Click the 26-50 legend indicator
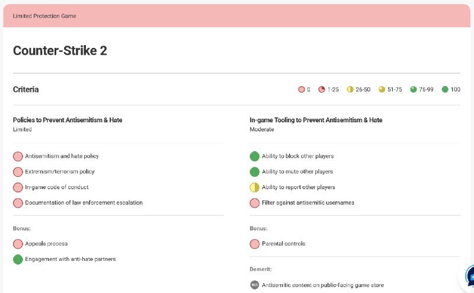474x293 pixels. click(350, 90)
